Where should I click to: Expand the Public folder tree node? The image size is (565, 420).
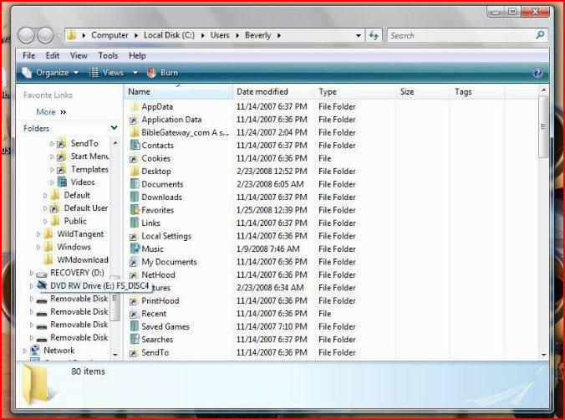click(45, 221)
